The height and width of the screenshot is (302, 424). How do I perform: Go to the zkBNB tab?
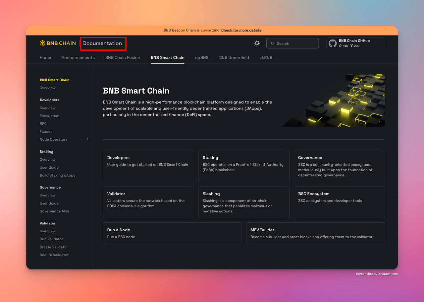[x=266, y=57]
